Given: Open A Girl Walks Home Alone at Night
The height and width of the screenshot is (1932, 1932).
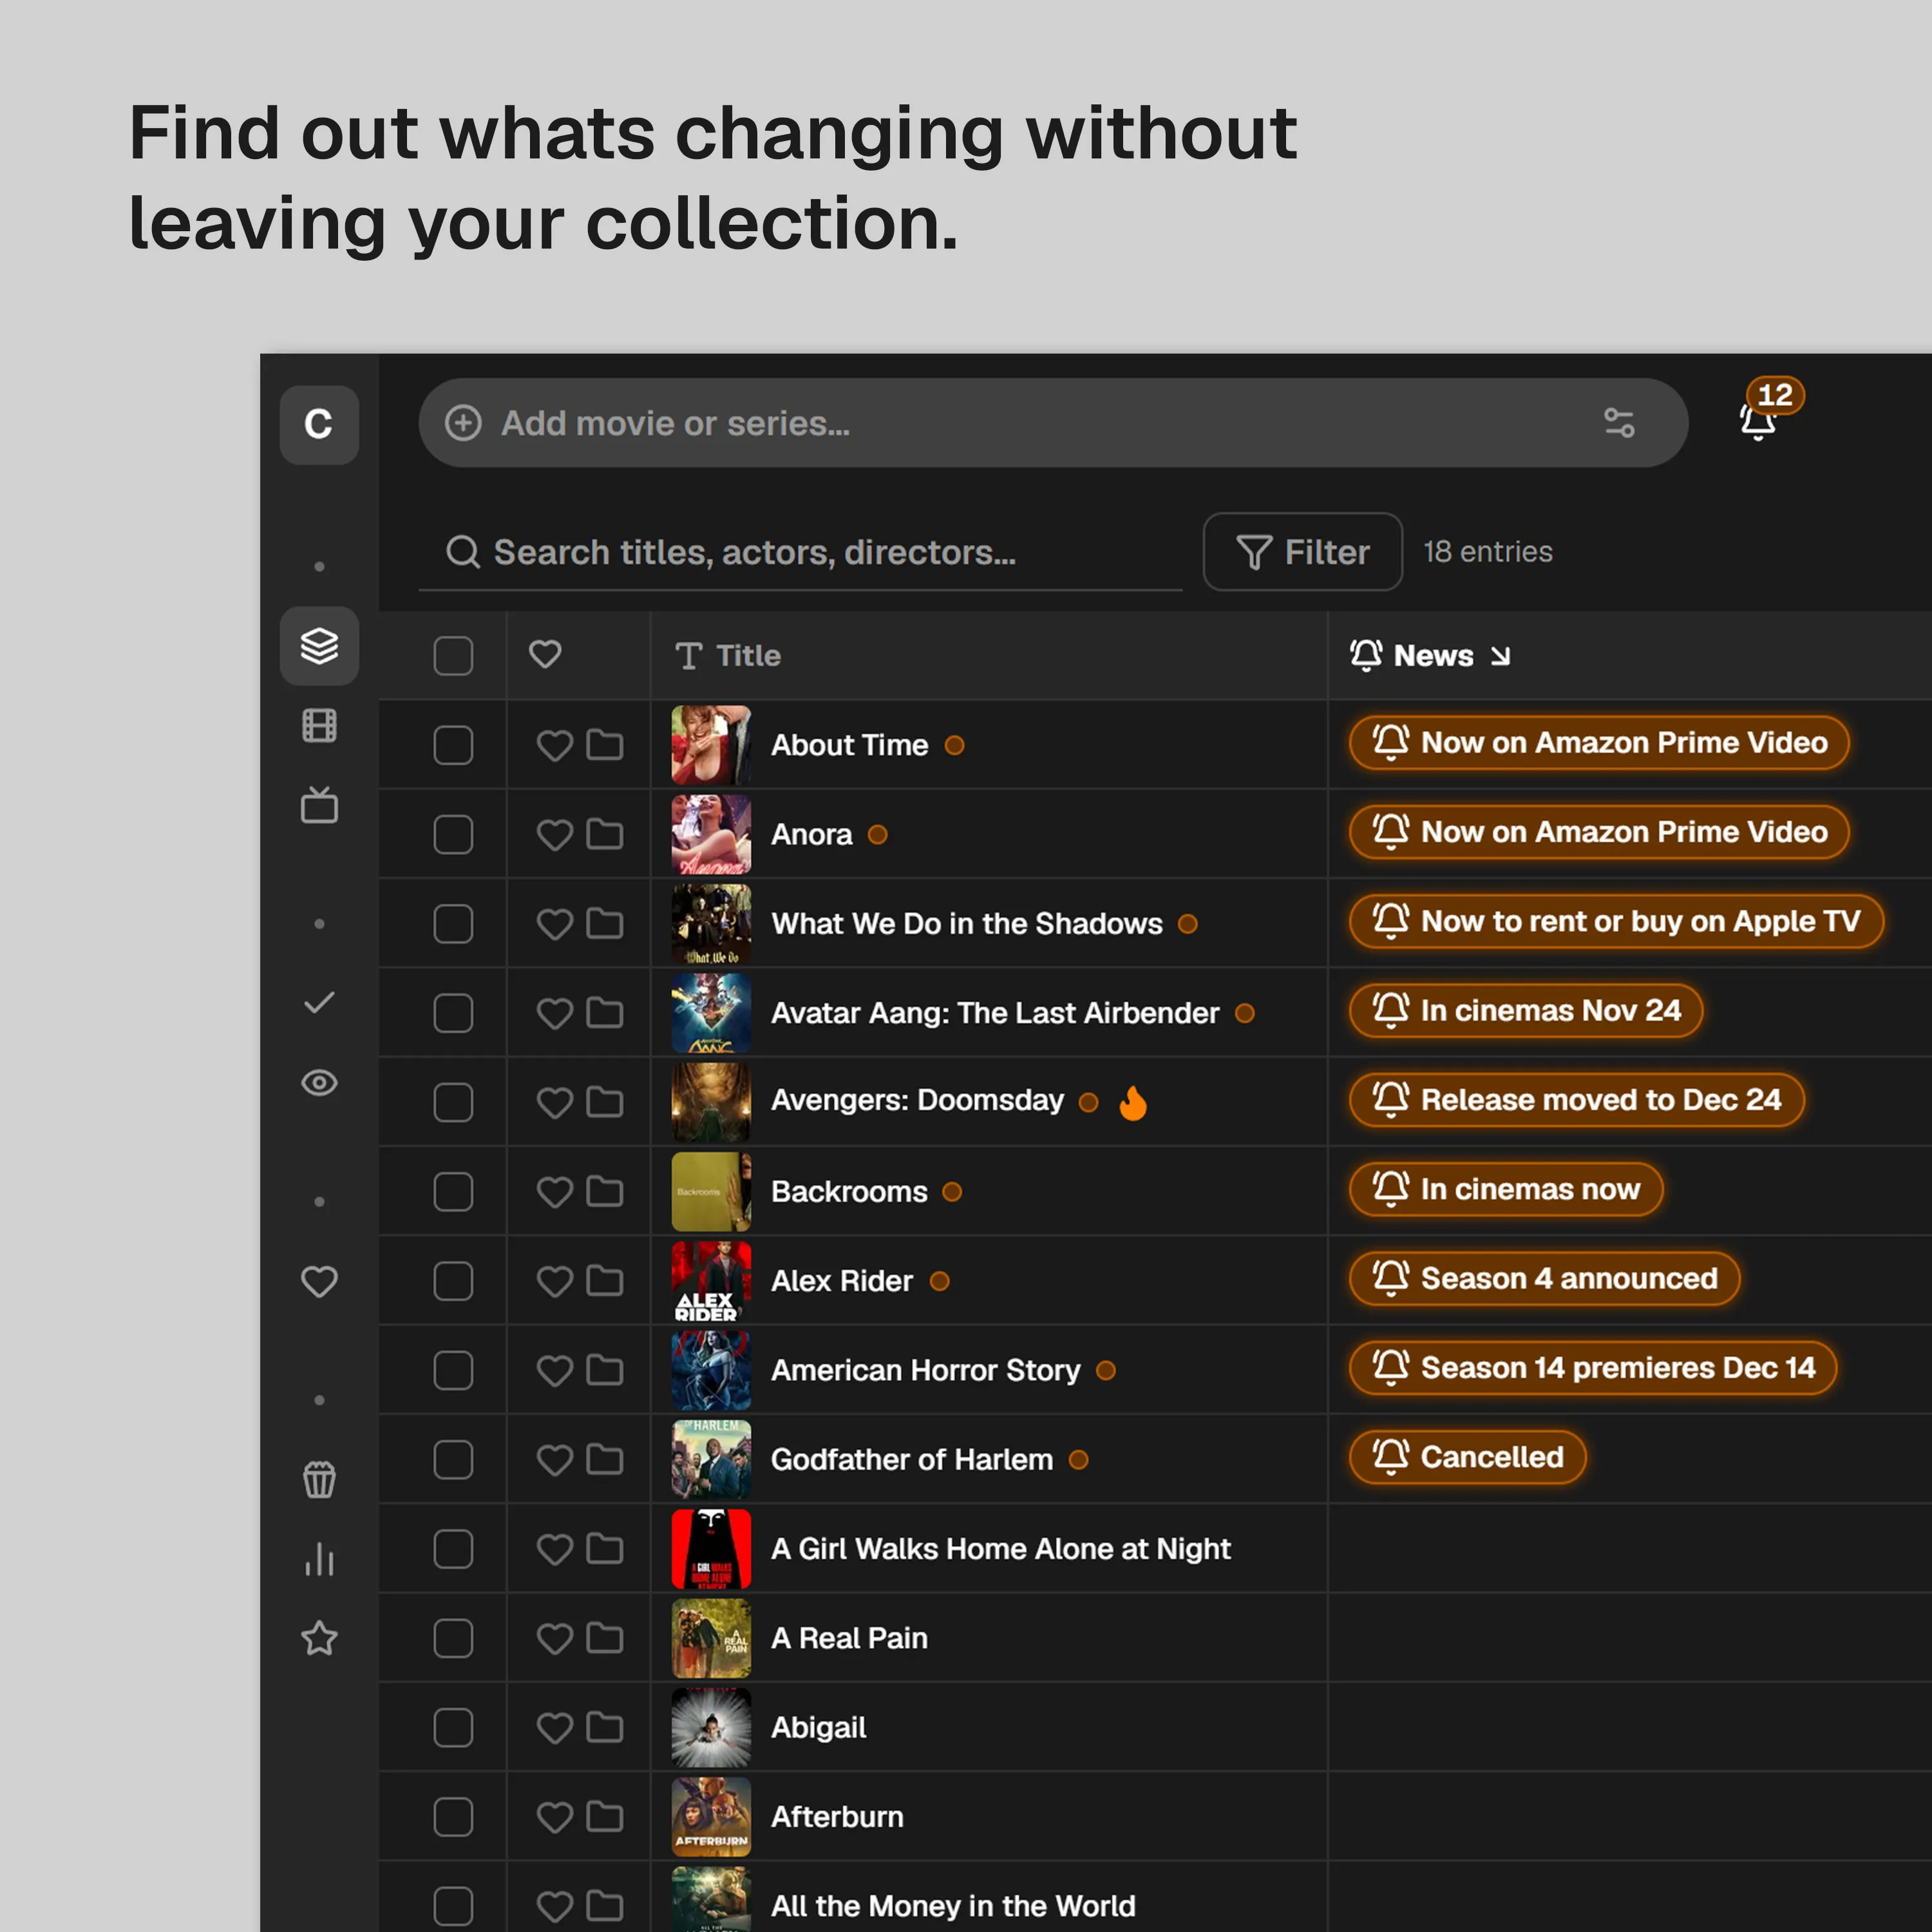Looking at the screenshot, I should [x=1000, y=1549].
